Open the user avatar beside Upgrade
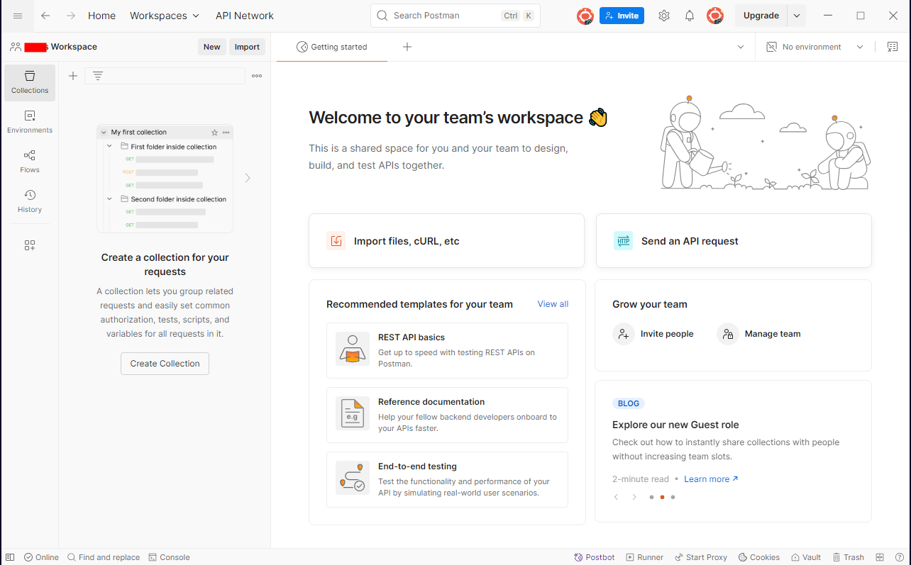Image resolution: width=911 pixels, height=565 pixels. tap(715, 16)
